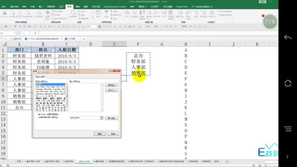Open the 姓名 filter dropdown in B1
Image resolution: width=297 pixels, height=167 pixels.
click(53, 50)
